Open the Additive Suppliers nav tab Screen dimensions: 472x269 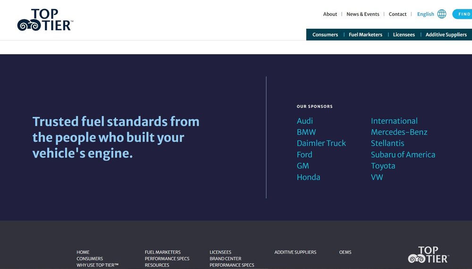(x=446, y=34)
